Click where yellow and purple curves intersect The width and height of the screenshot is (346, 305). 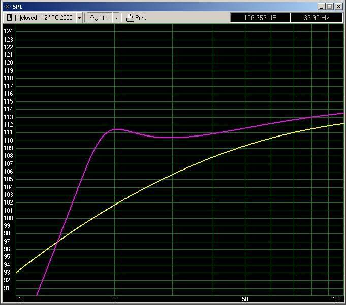(x=57, y=242)
